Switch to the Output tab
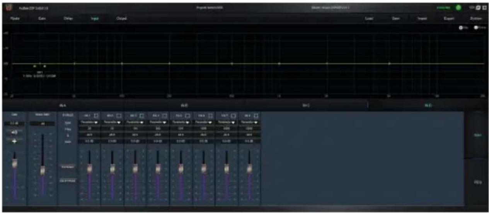This screenshot has height=213, width=489. [x=121, y=18]
